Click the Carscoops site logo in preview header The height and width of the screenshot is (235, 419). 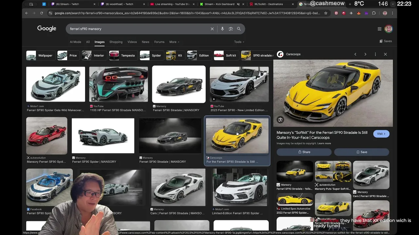click(x=280, y=54)
